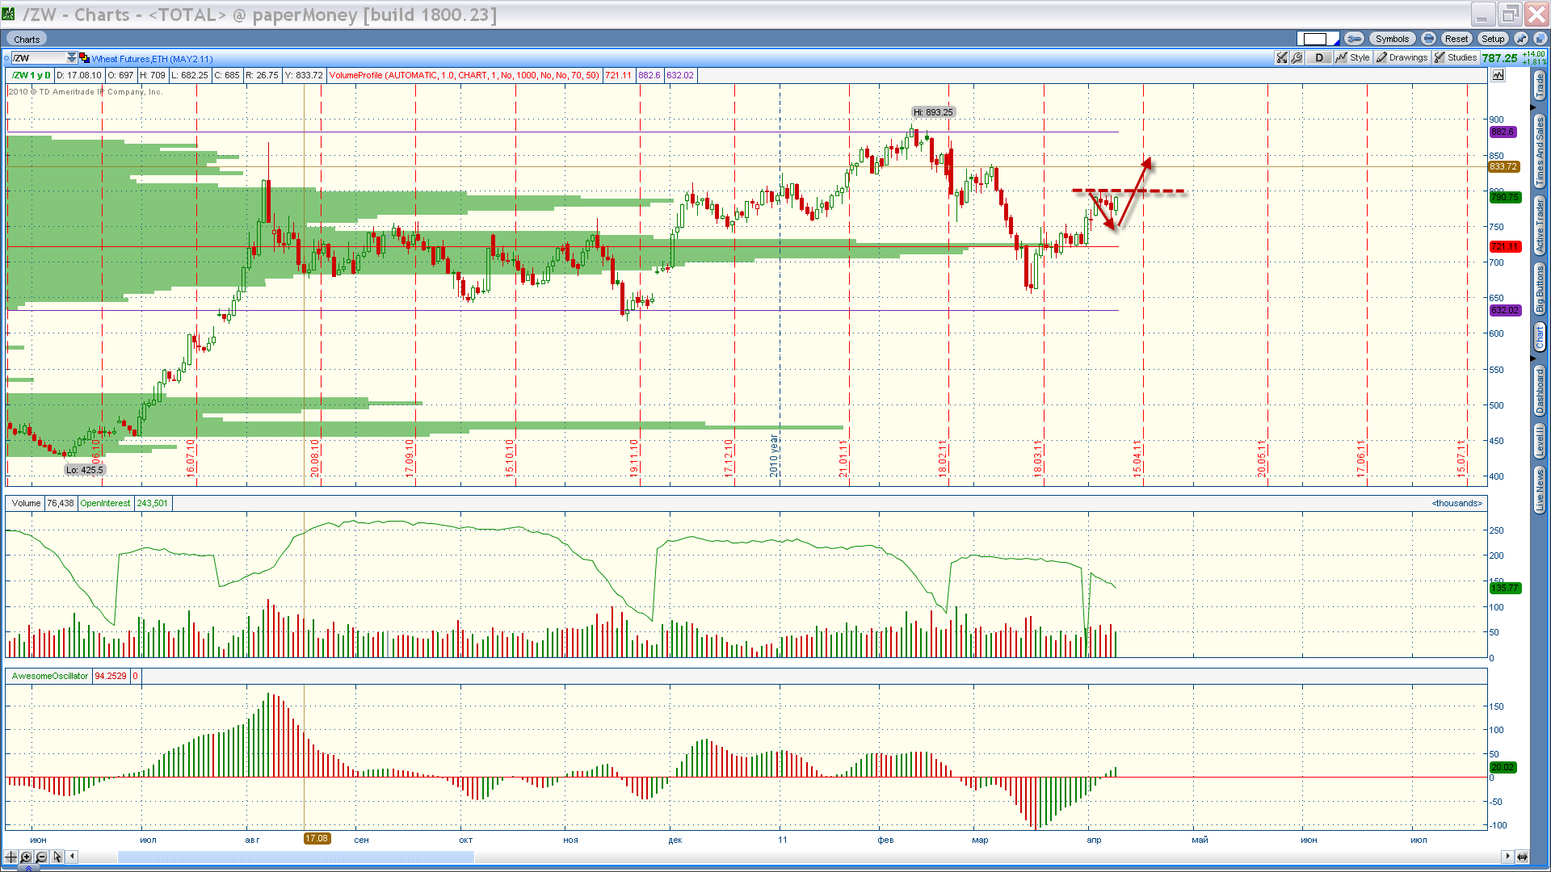Click the 790.75 green price label
Image resolution: width=1551 pixels, height=872 pixels.
tap(1504, 197)
